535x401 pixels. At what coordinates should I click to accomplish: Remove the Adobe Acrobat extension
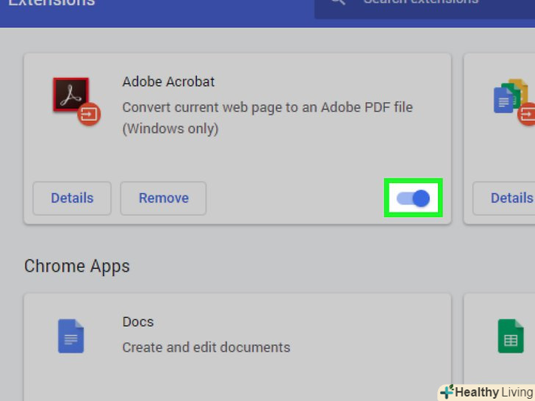pyautogui.click(x=163, y=198)
